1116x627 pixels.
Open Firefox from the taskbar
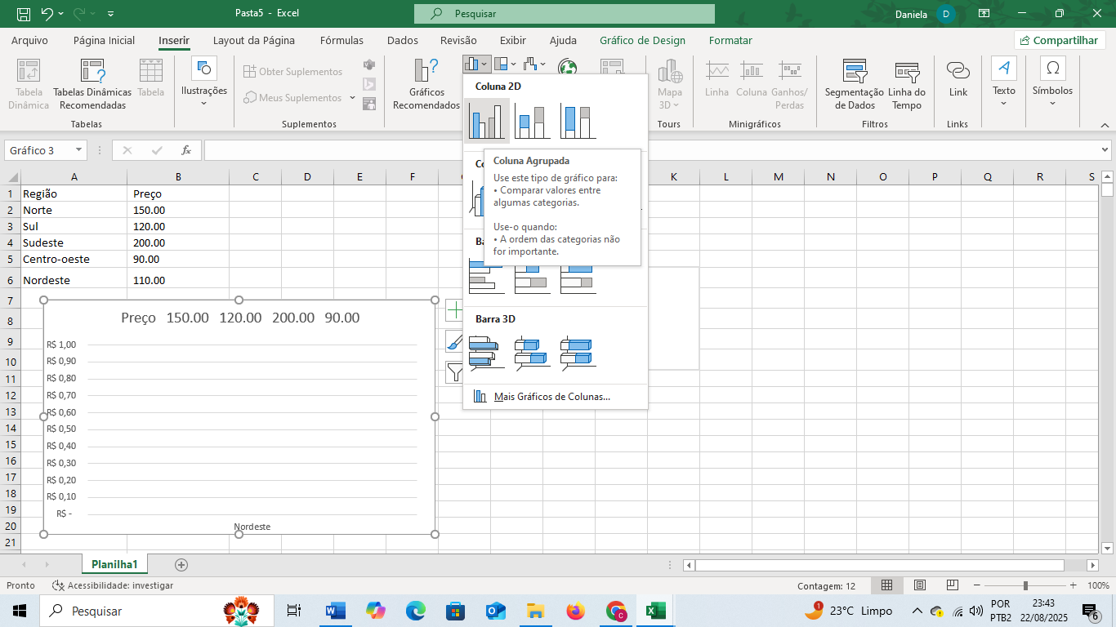point(576,611)
